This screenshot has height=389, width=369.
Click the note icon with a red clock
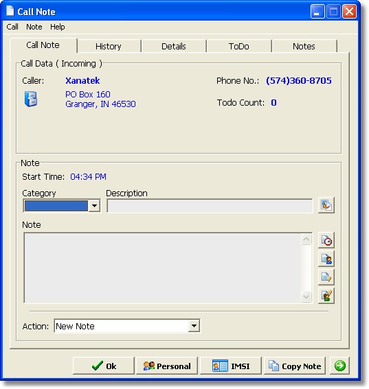[x=326, y=240]
